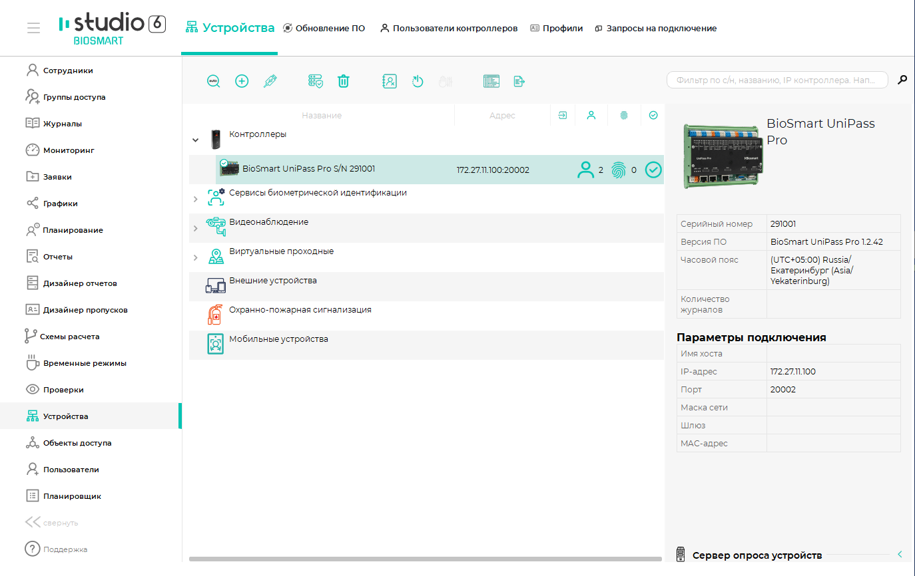
Task: Click the entry arrow column header icon
Action: pyautogui.click(x=563, y=115)
